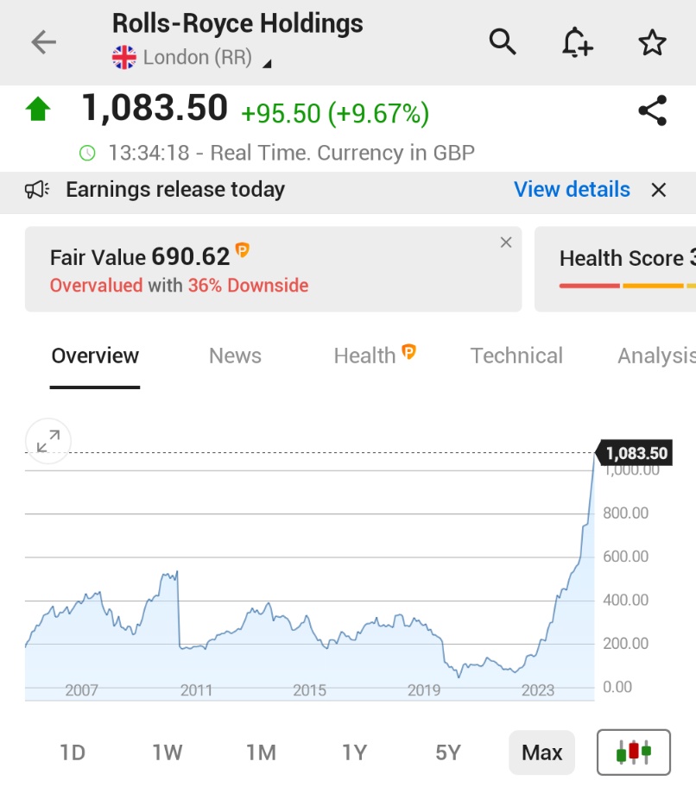
Task: Switch to the News tab
Action: pos(235,356)
